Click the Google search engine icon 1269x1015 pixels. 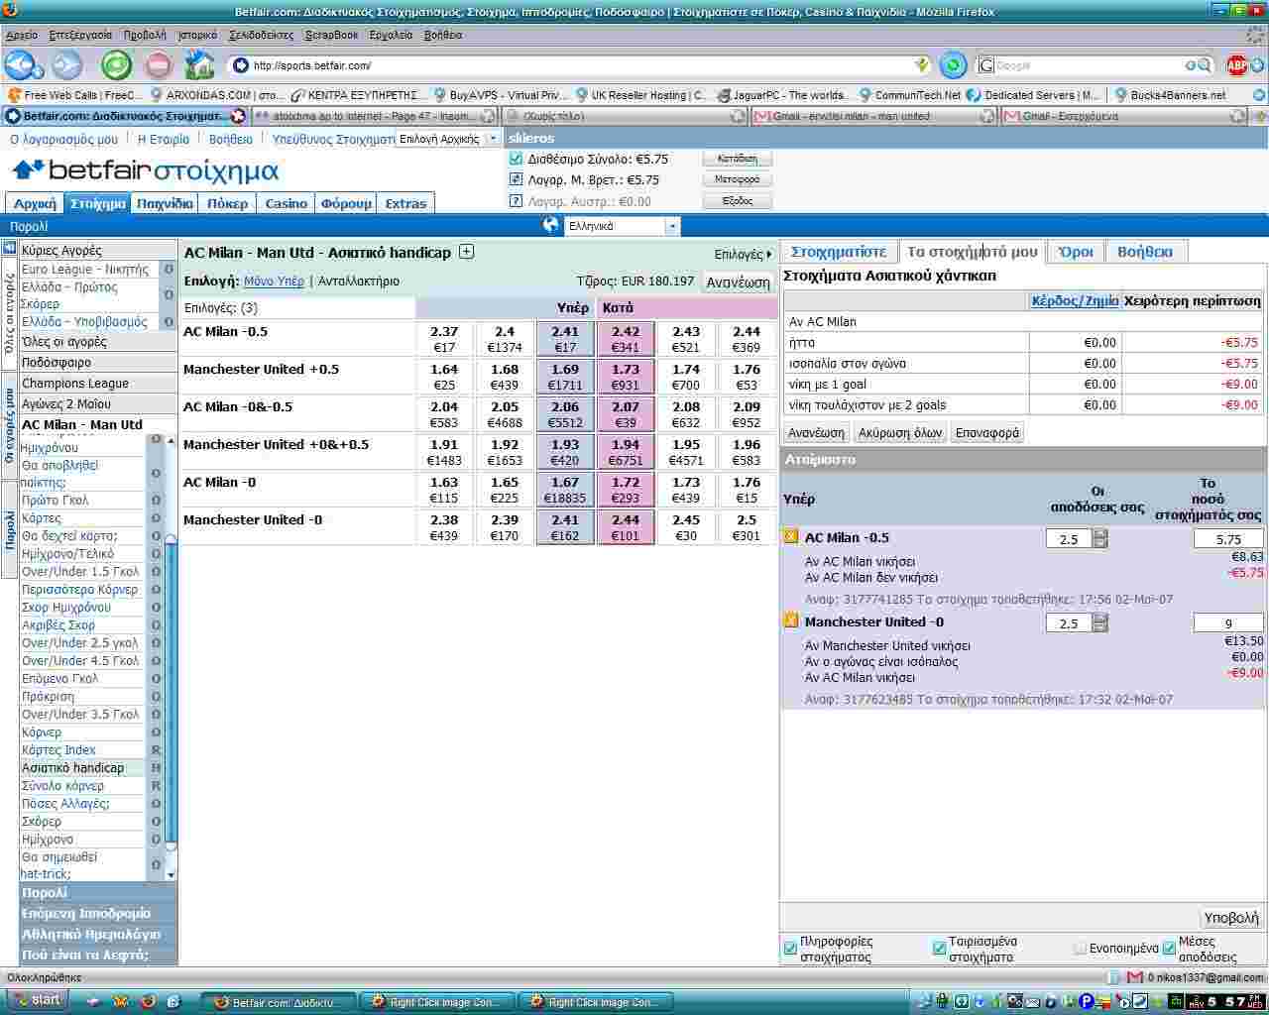pyautogui.click(x=986, y=65)
